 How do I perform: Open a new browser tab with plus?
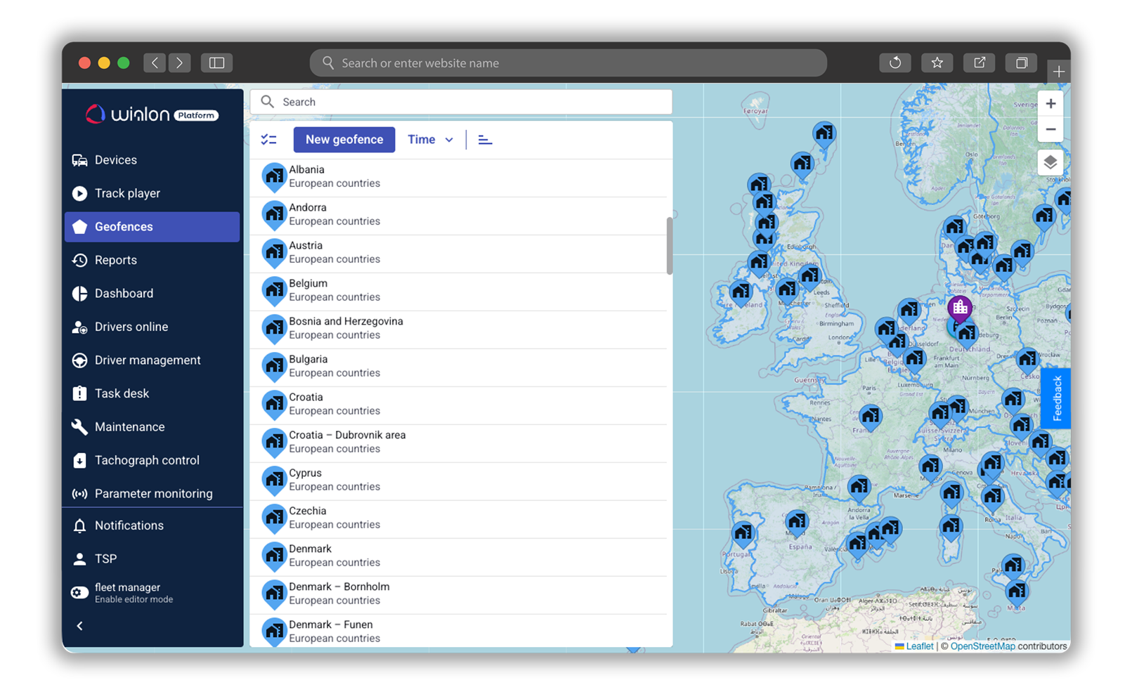tap(1058, 72)
